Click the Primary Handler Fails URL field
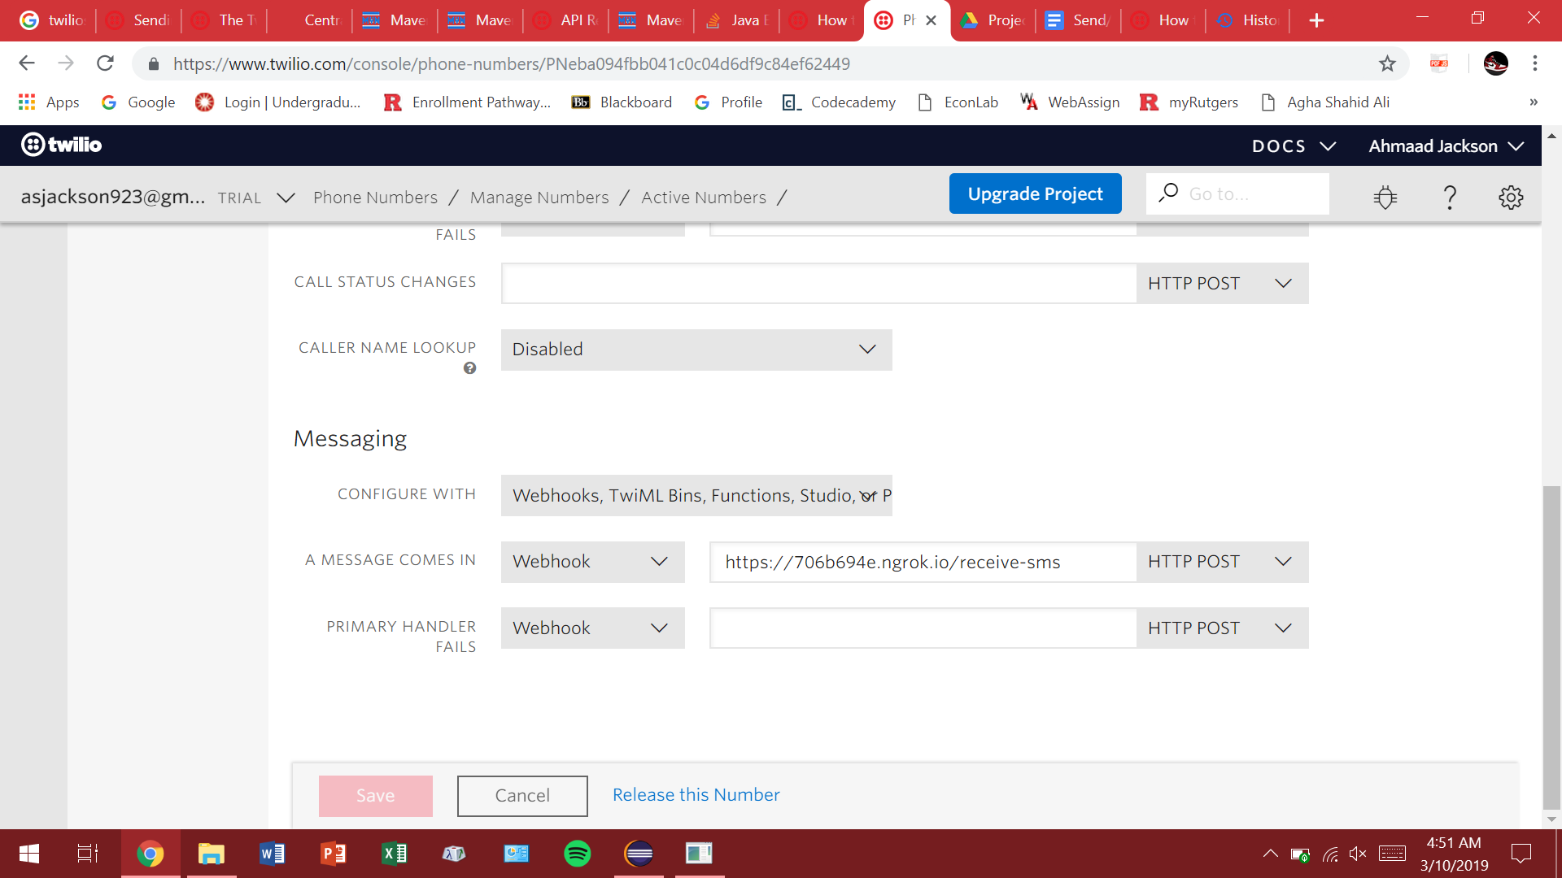The image size is (1562, 878). 923,628
